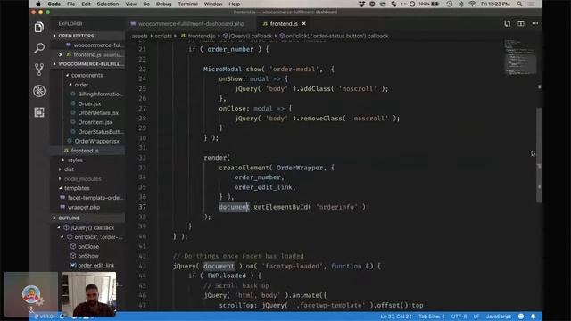Open OrderStatusButt... file in explorer
Screen dimensions: 571x321
pos(101,132)
